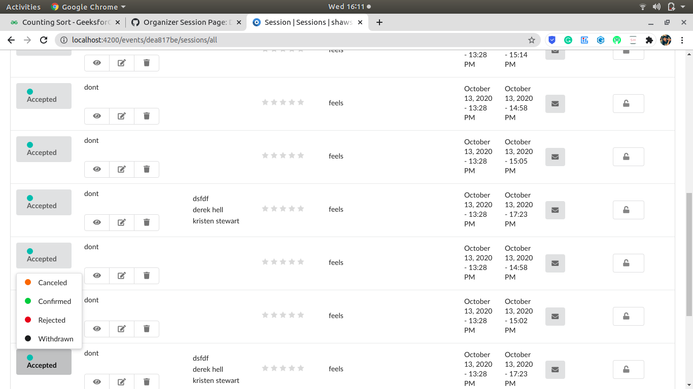Delete the session in the row ending 15:05
Viewport: 693px width, 389px height.
click(x=147, y=169)
